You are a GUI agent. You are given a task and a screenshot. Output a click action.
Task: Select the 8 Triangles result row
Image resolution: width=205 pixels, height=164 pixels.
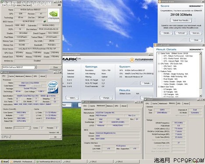[x=170, y=89]
